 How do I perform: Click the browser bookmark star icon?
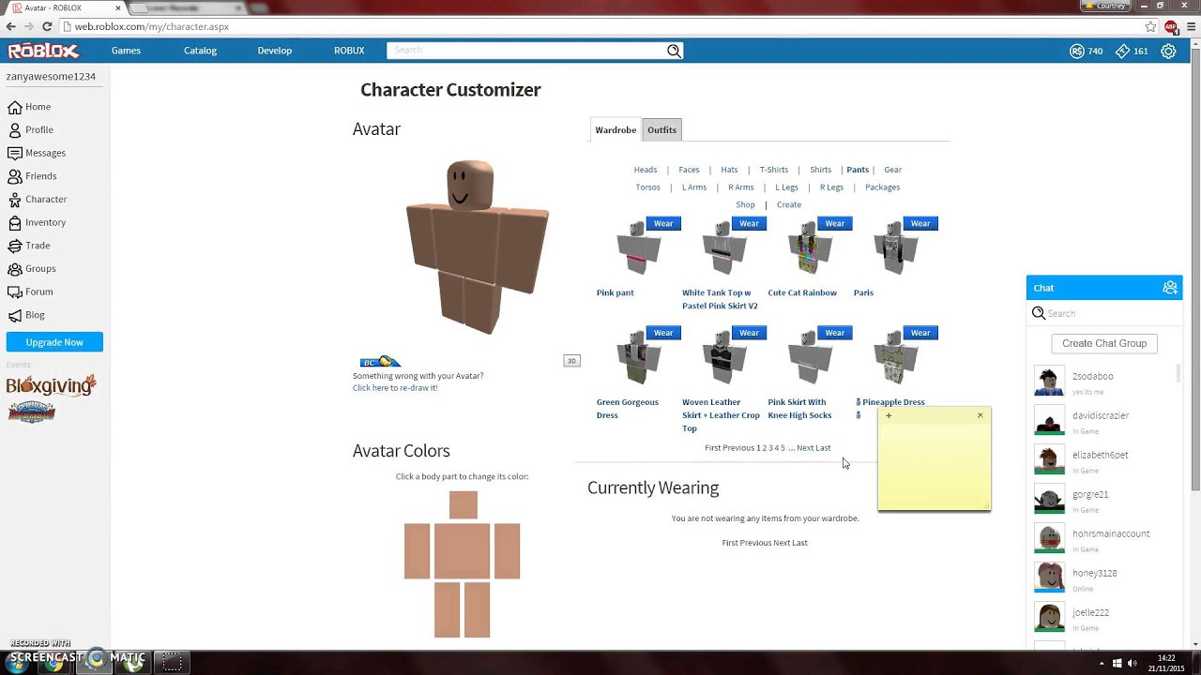(1150, 26)
